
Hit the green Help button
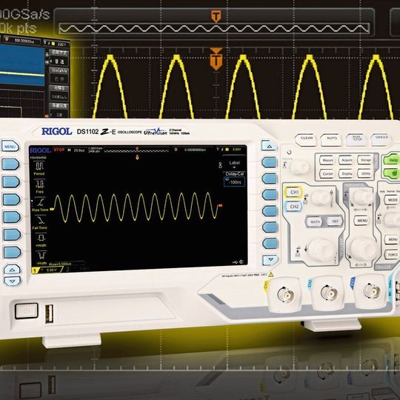pyautogui.click(x=392, y=160)
